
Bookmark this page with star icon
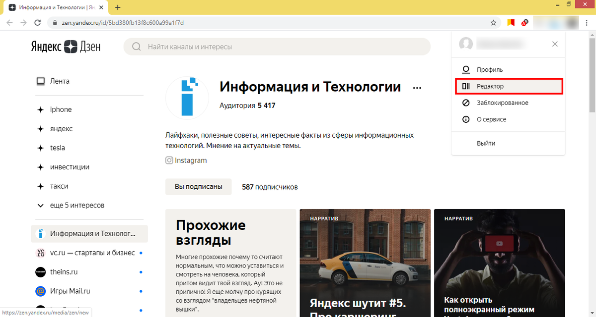coord(493,23)
